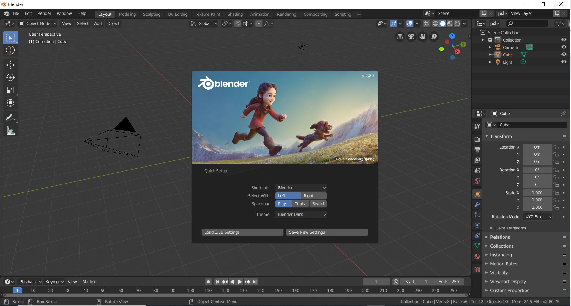
Task: Select the Transform tool
Action: [10, 103]
